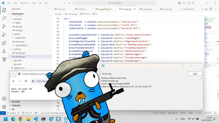This screenshot has width=219, height=123.
Task: Click the site info icon in browser address bar
Action: pyautogui.click(x=33, y=81)
